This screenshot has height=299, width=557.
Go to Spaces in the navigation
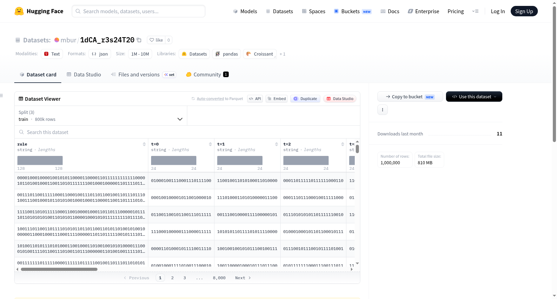[x=314, y=11]
